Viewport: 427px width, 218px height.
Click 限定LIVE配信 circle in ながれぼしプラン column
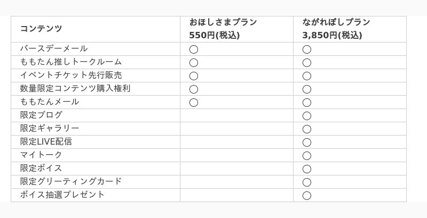click(x=307, y=142)
